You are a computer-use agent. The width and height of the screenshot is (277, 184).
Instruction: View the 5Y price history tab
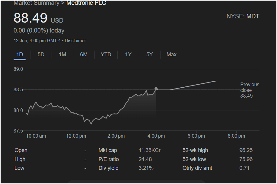[149, 55]
